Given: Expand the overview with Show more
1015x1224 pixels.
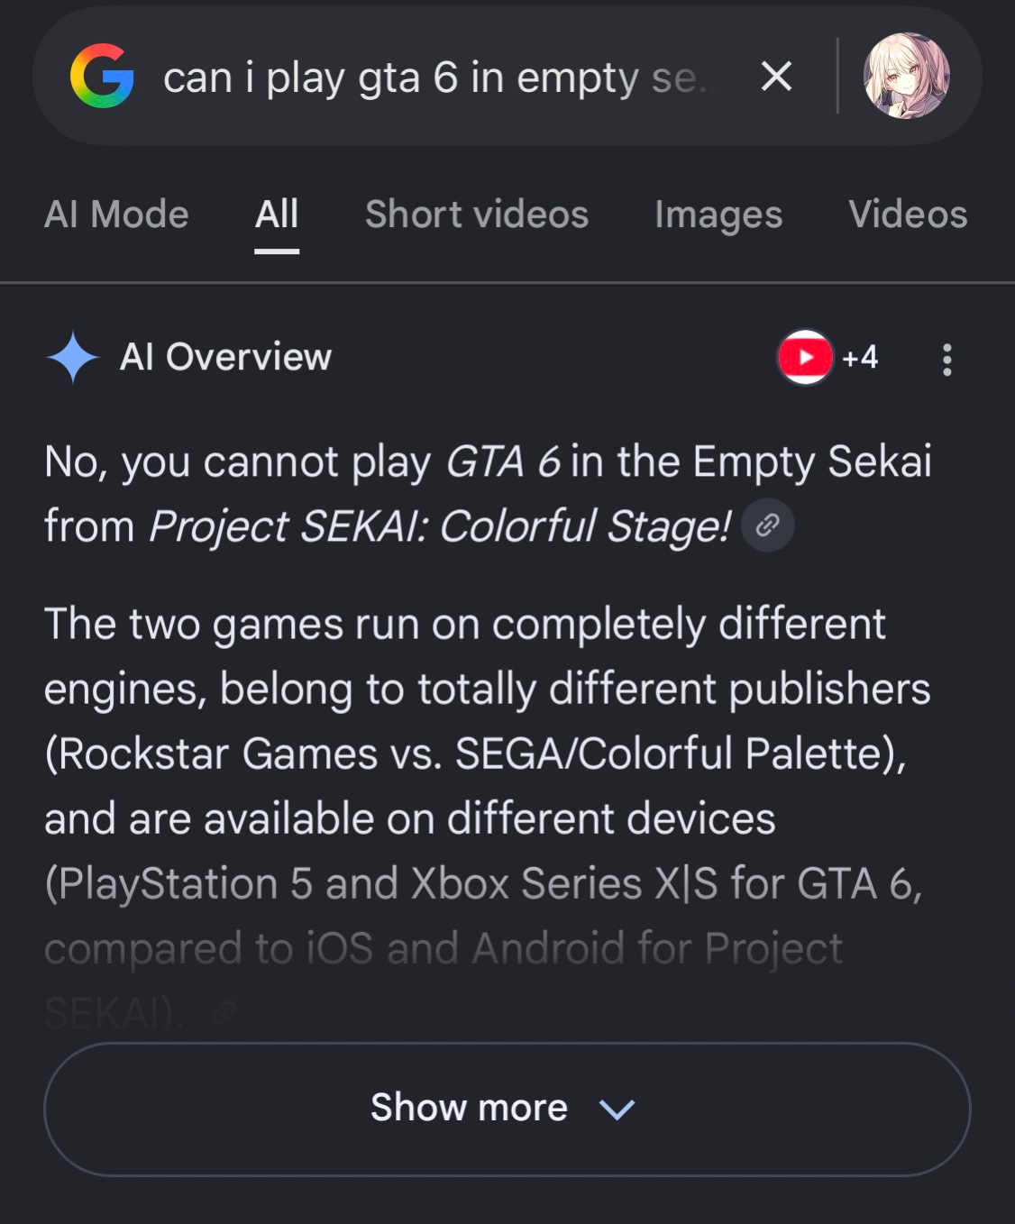Looking at the screenshot, I should (507, 1109).
